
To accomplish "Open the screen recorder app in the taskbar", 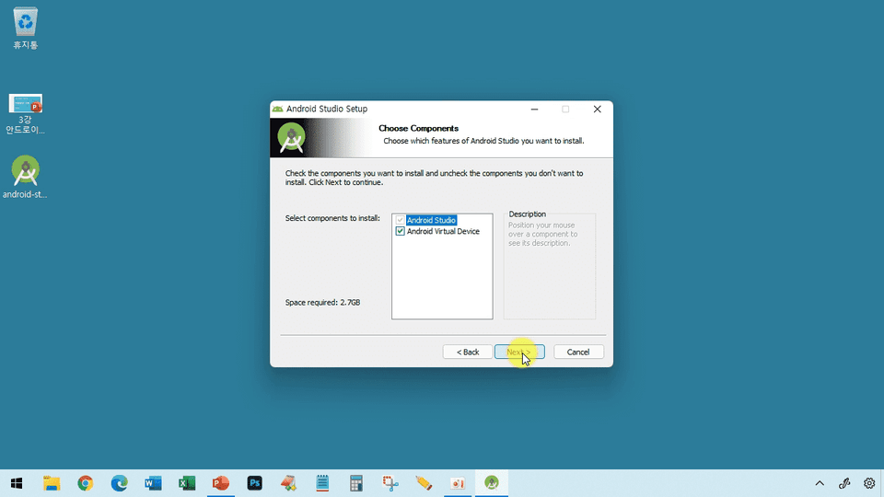I will 458,483.
